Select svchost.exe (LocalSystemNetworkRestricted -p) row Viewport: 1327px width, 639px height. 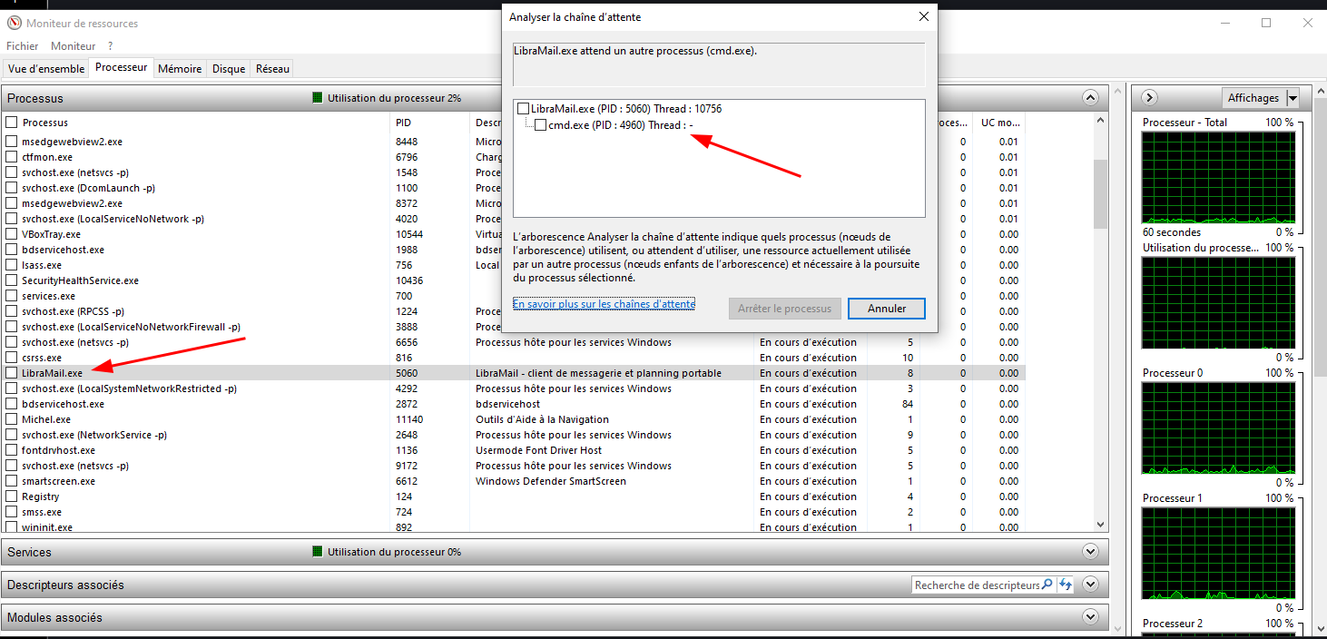[x=513, y=388]
